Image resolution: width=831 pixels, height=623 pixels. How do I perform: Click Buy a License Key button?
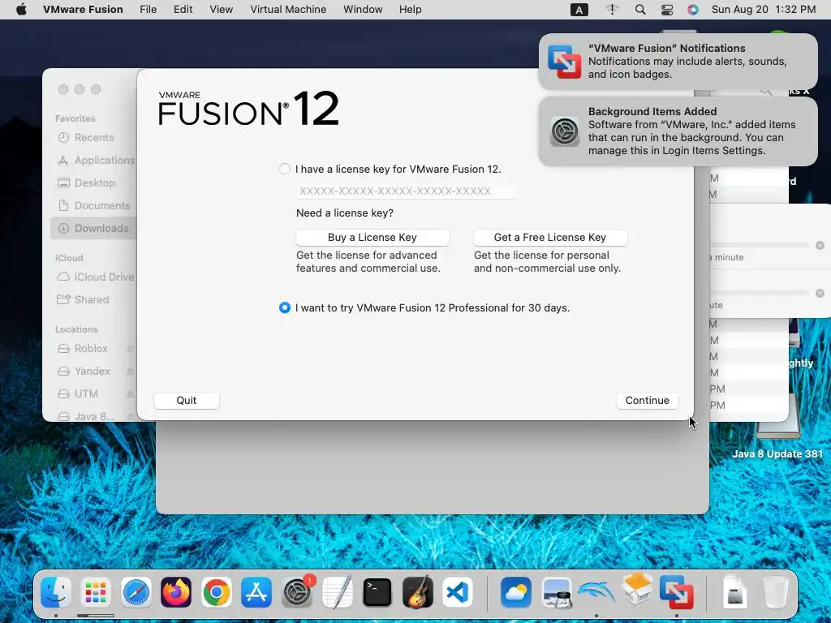point(372,238)
